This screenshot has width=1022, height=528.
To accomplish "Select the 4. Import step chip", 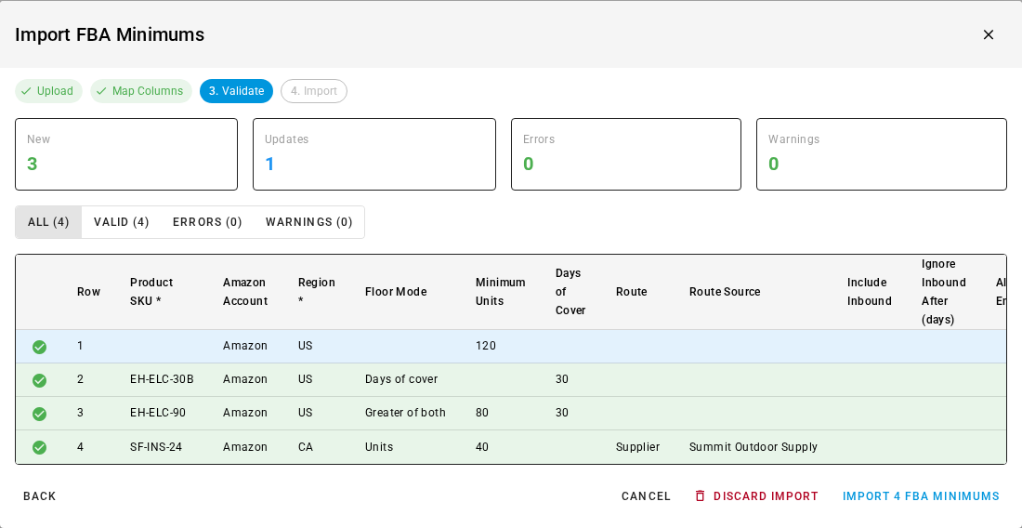I will point(314,91).
